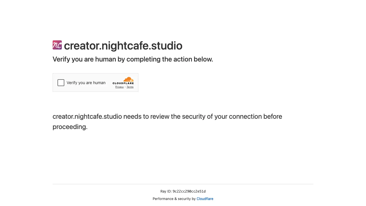Select the orange Cloudflare emblem in widget
This screenshot has width=366, height=206.
coord(128,80)
